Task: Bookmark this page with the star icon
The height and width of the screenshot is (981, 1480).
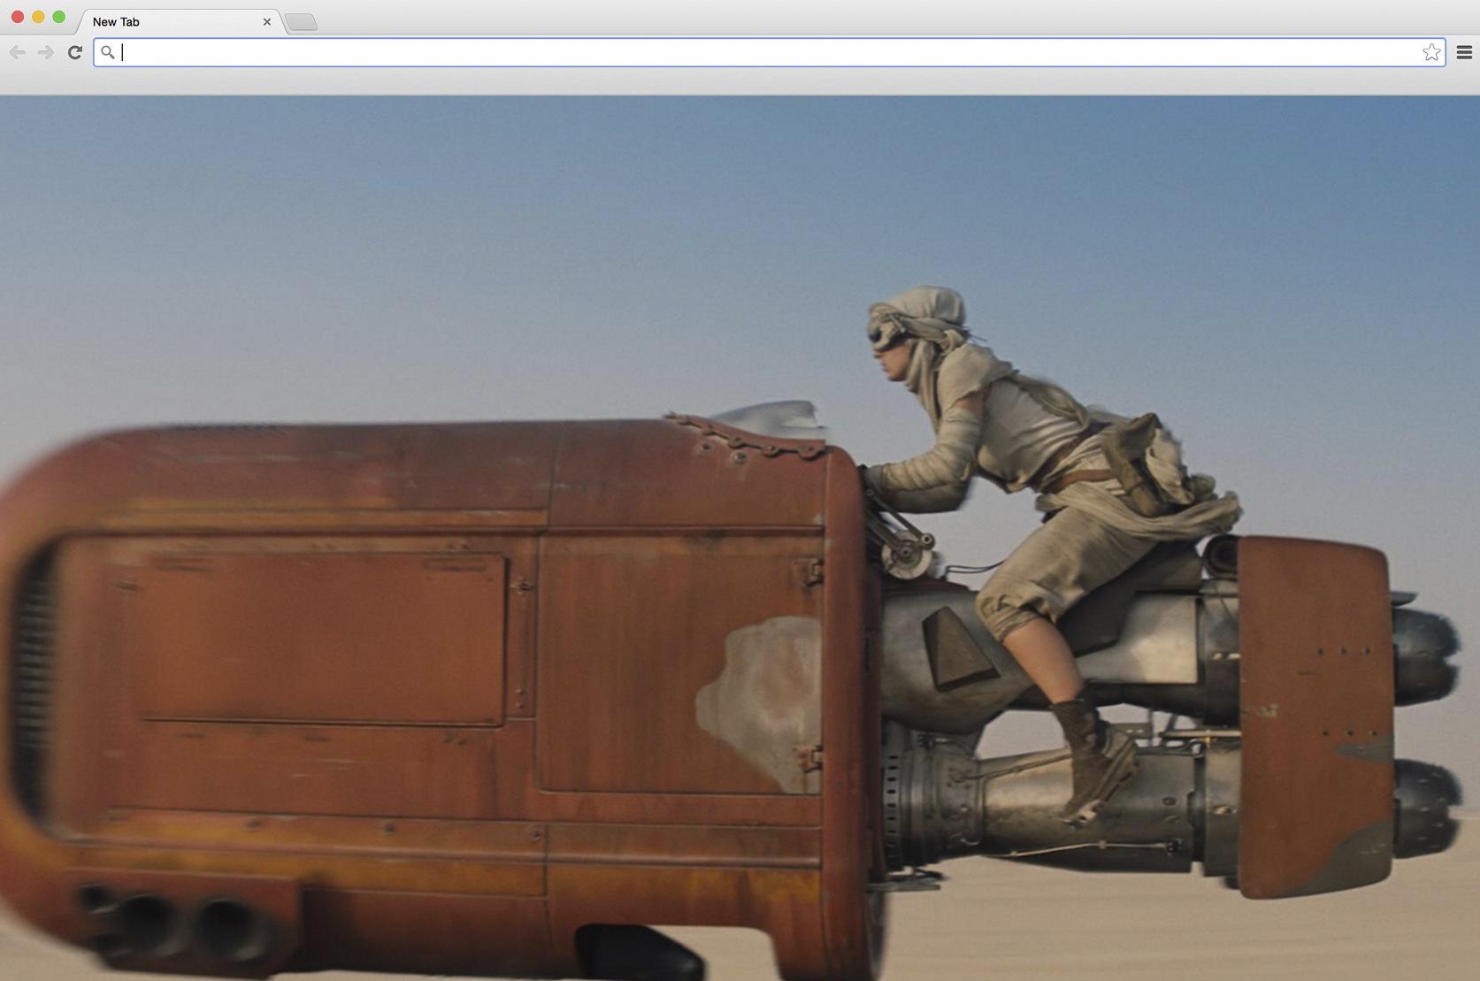Action: point(1430,52)
